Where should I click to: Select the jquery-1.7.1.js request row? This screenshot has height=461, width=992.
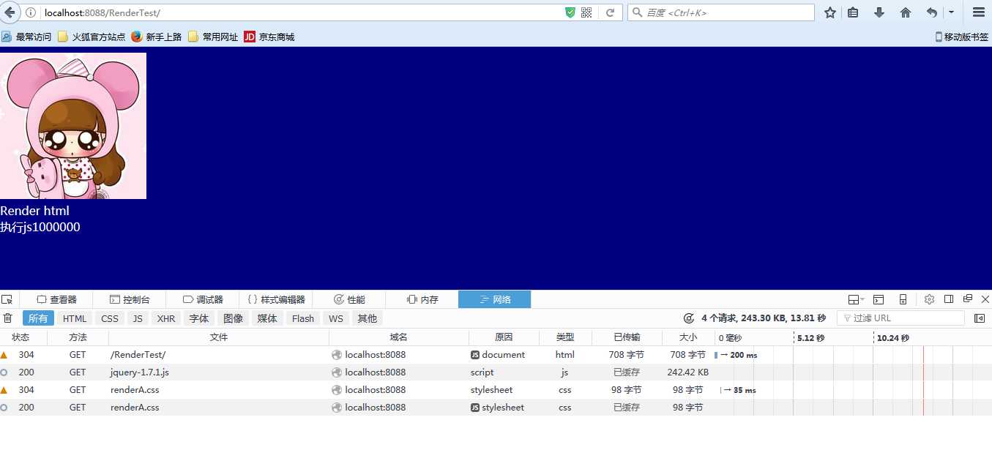pos(496,372)
